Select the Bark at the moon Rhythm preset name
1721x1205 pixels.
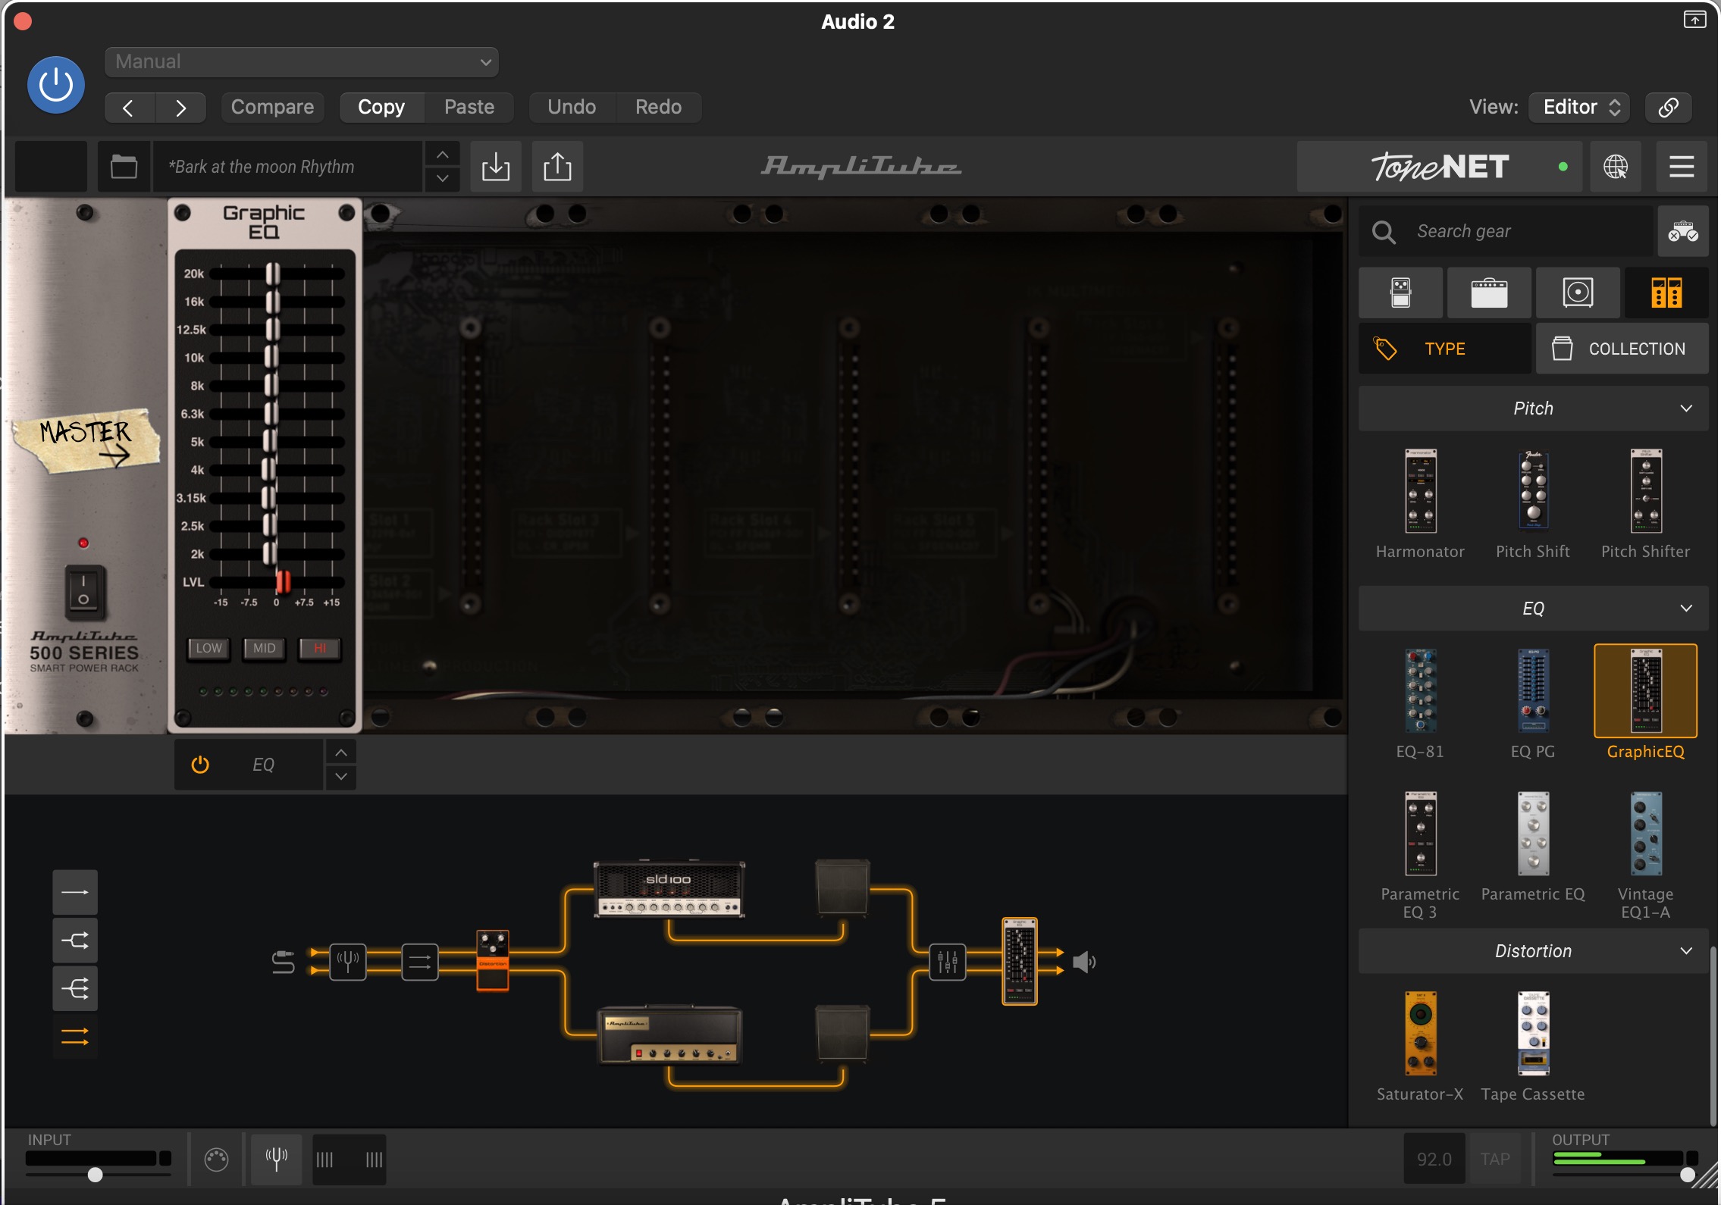[x=287, y=167]
